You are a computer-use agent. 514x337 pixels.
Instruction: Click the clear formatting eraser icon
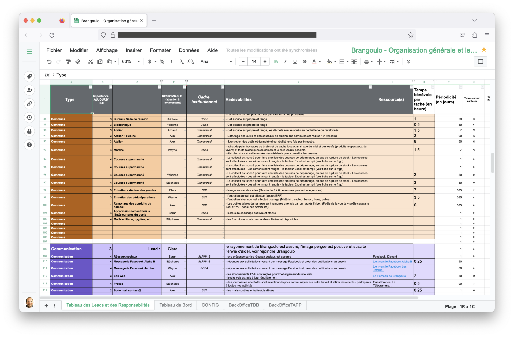(x=78, y=61)
